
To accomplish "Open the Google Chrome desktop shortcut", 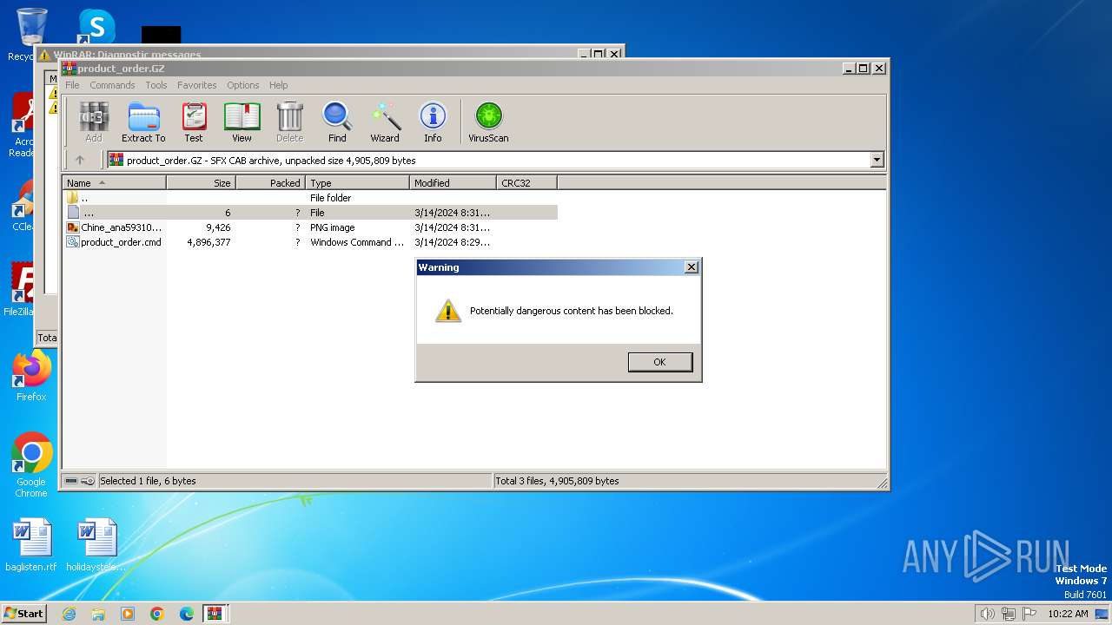I will [x=31, y=465].
